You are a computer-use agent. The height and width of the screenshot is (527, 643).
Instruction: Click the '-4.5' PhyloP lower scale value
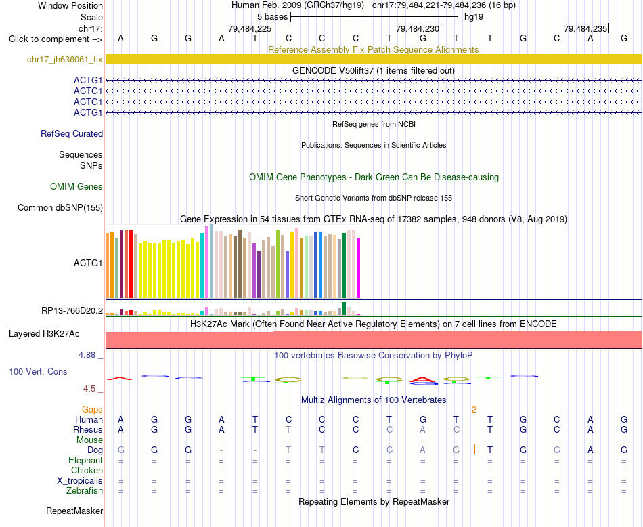(x=88, y=389)
